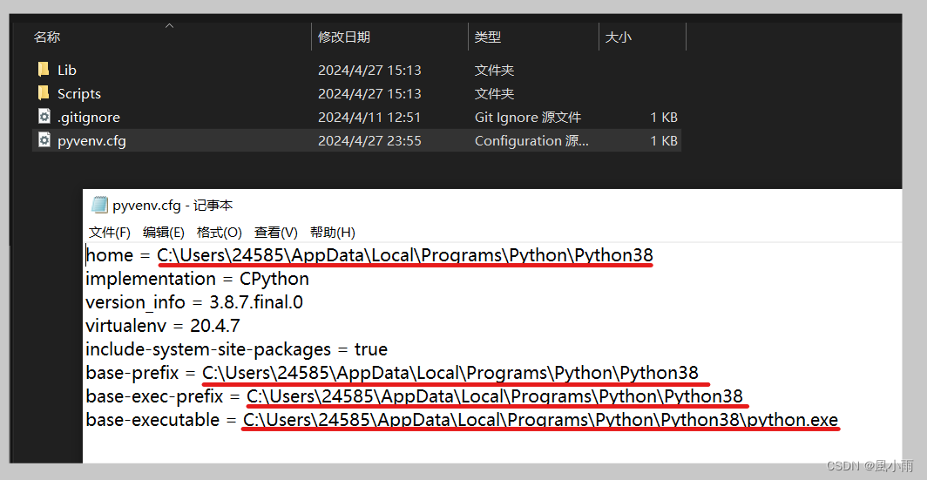The width and height of the screenshot is (927, 480).
Task: Click the Git Ignore 源文件 type cell
Action: 528,117
